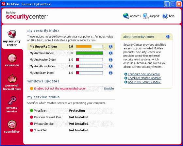Open Configure SecurityCenter link

pos(144,74)
